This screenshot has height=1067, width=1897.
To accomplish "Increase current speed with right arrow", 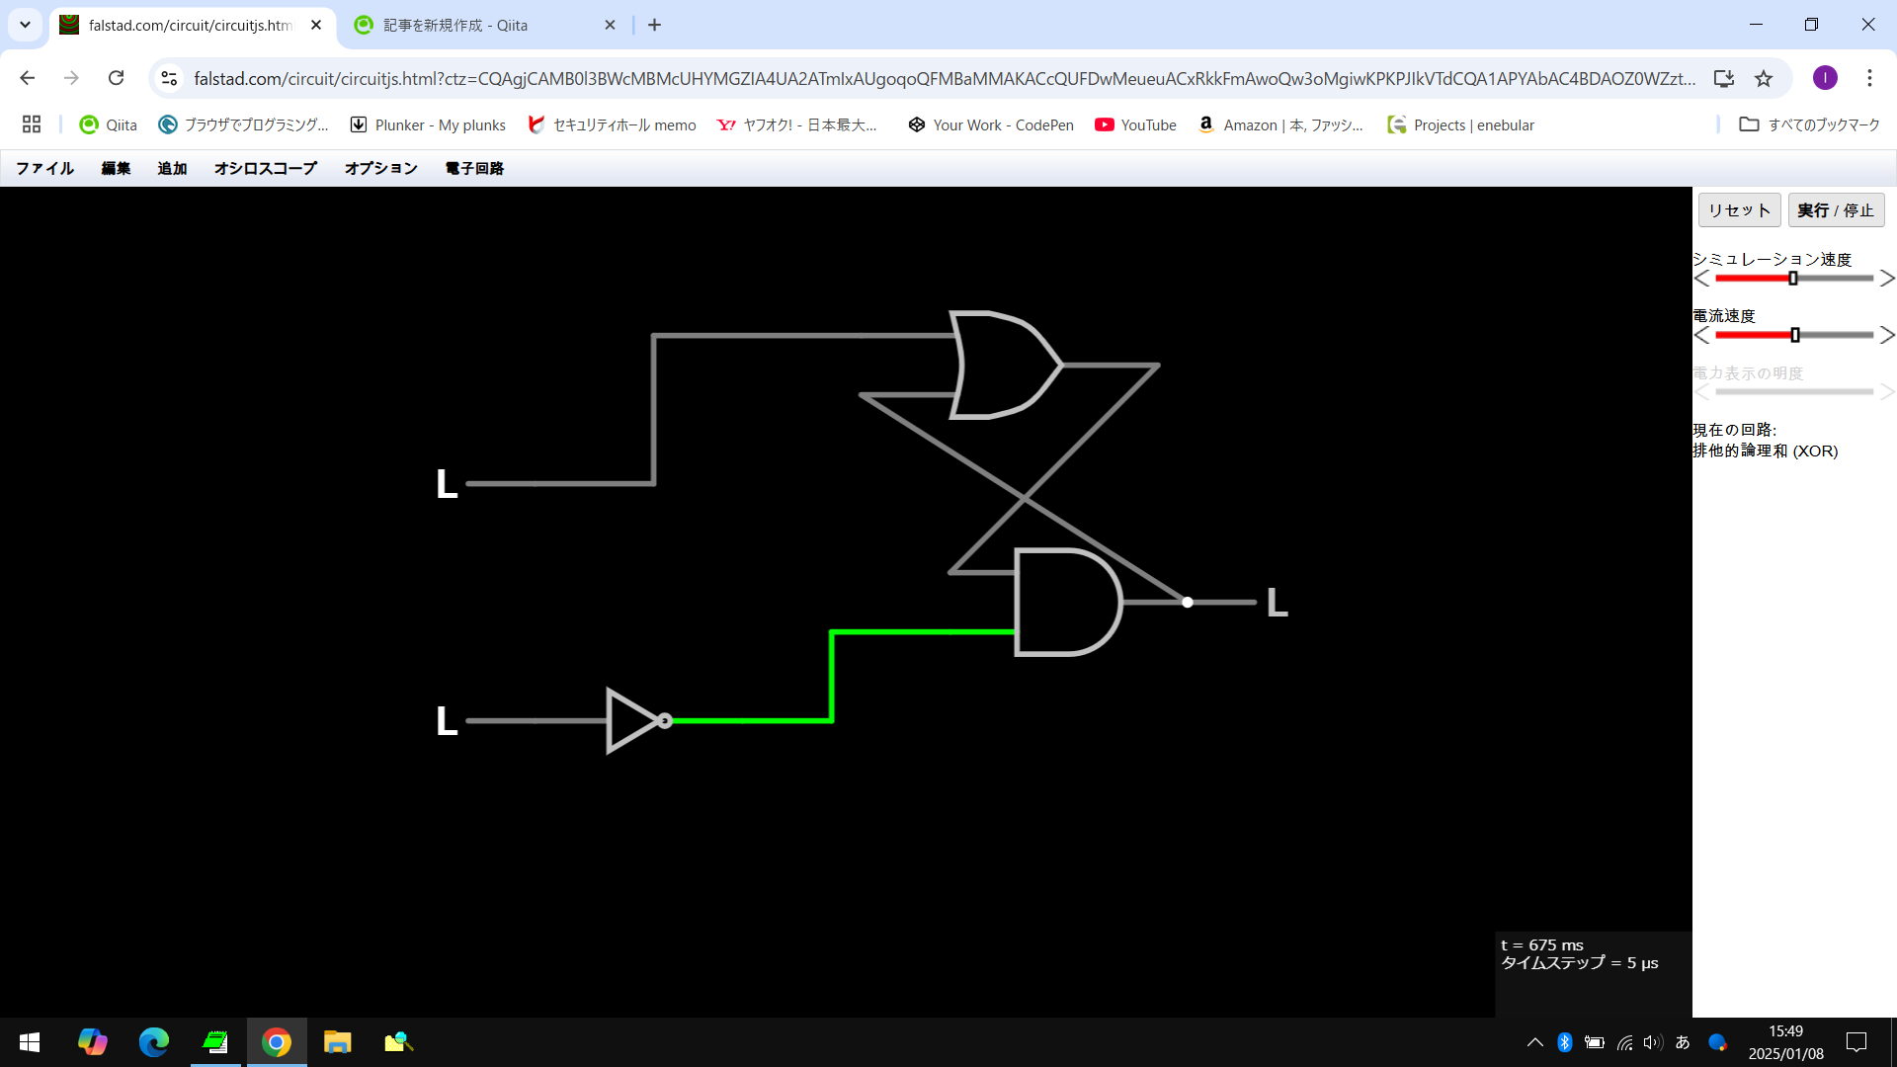I will pyautogui.click(x=1886, y=335).
